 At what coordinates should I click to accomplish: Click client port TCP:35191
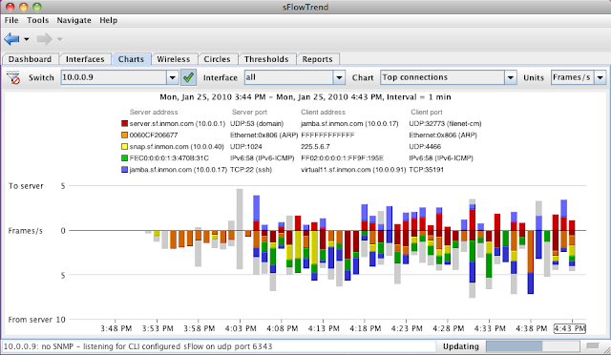[x=427, y=170]
